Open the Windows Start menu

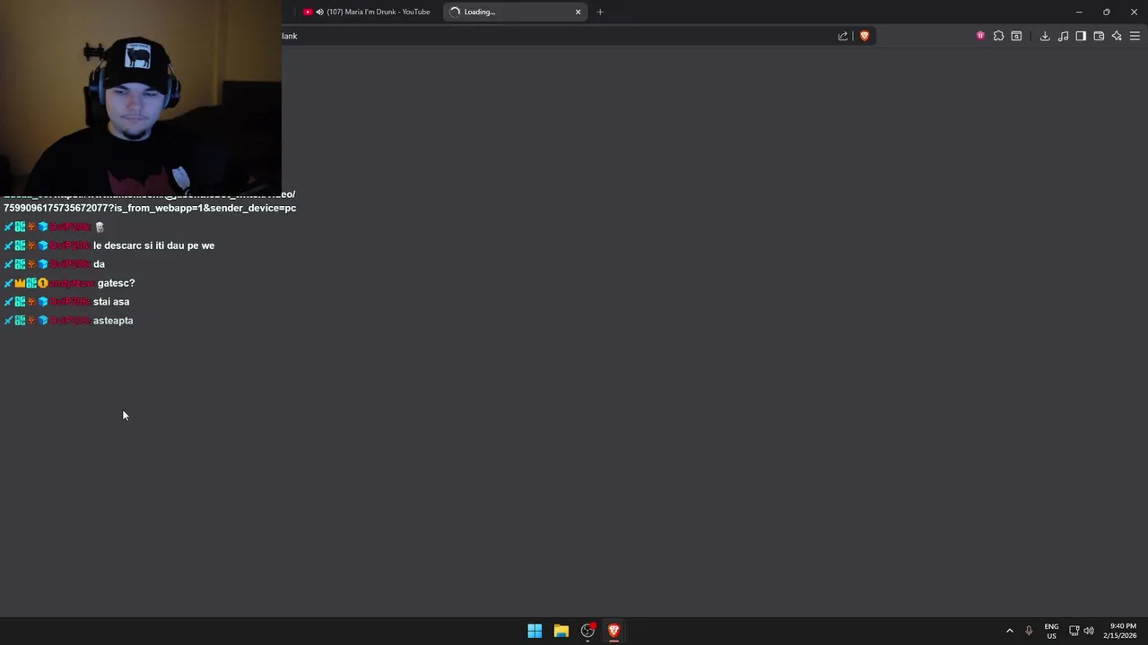tap(535, 631)
